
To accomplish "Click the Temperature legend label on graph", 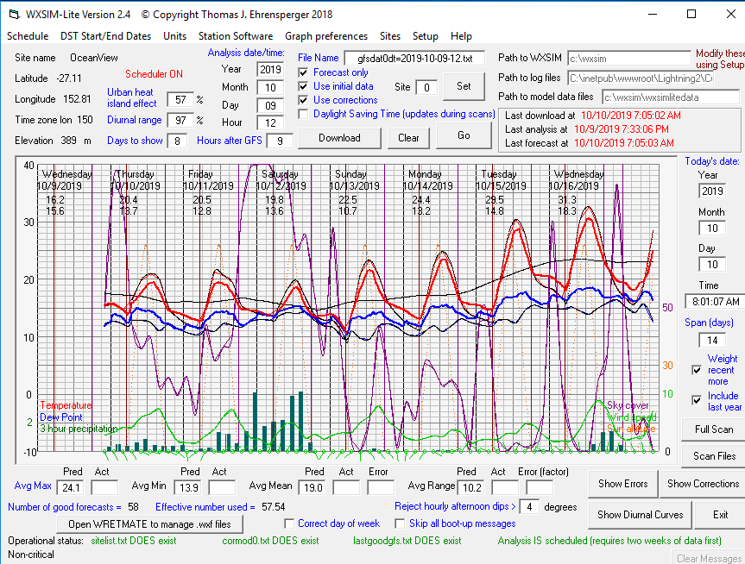I will click(66, 405).
